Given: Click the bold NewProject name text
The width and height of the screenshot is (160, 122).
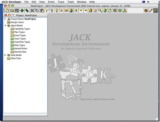Looking at the screenshot, I should tap(30, 19).
